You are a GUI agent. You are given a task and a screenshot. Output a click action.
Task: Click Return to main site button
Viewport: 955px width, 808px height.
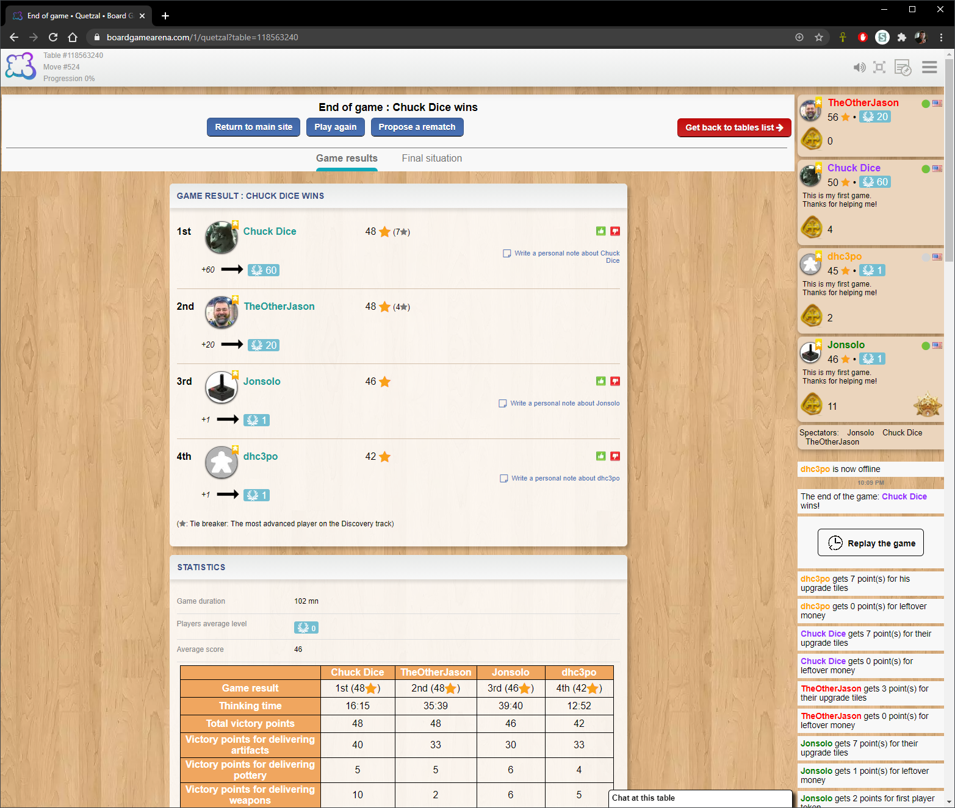pos(253,127)
